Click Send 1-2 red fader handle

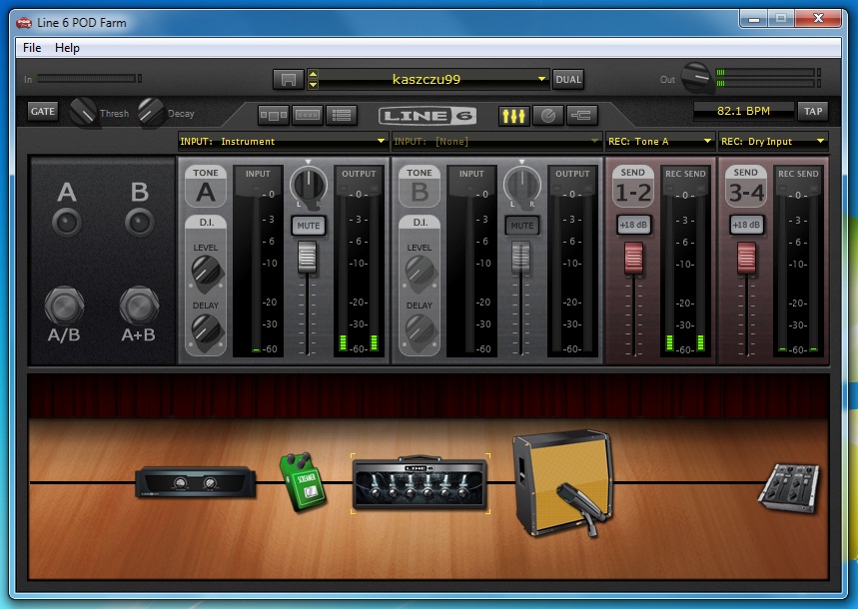tap(633, 258)
